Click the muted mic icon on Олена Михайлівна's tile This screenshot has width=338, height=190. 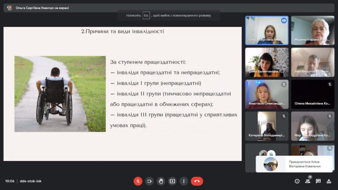point(329,84)
